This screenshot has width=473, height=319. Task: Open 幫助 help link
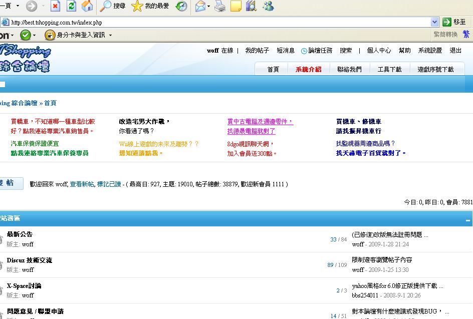404,51
